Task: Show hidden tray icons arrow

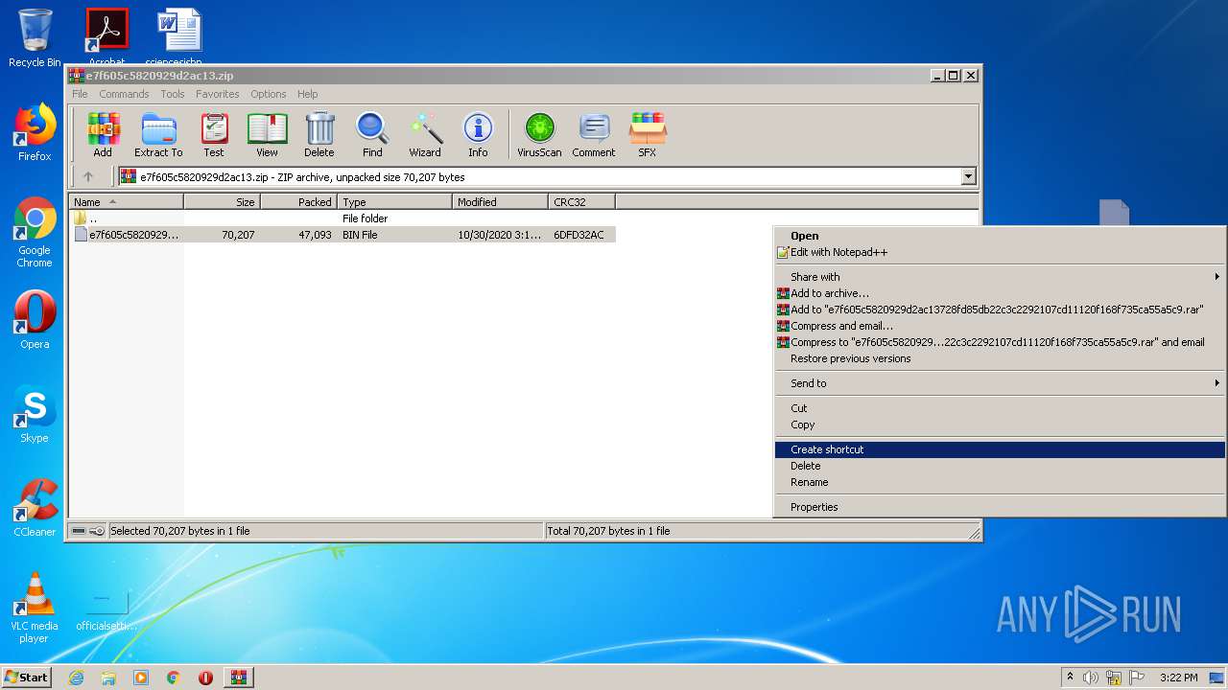Action: pyautogui.click(x=1071, y=678)
